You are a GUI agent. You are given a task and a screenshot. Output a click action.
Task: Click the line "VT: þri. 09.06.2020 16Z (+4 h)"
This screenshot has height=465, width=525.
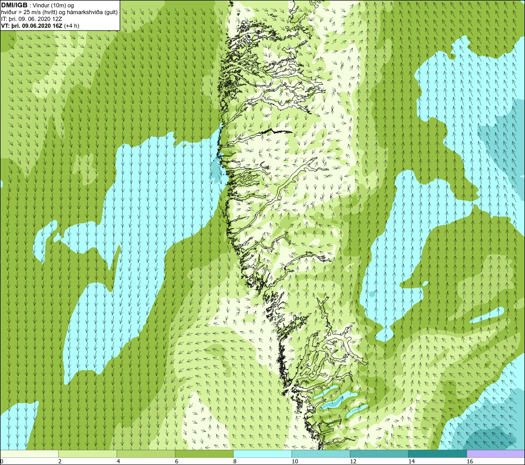tap(40, 26)
